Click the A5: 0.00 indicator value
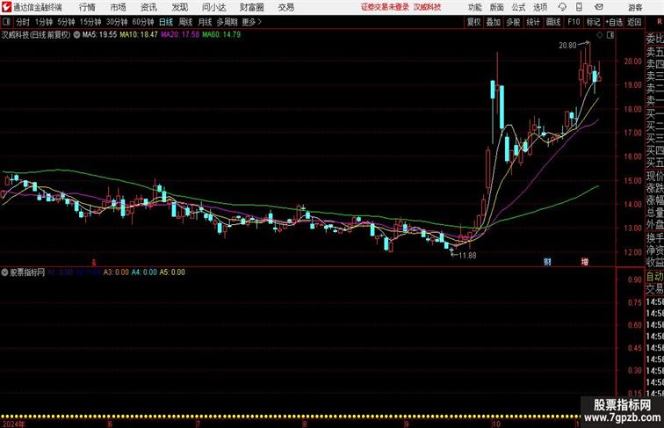664x428 pixels. pyautogui.click(x=172, y=272)
